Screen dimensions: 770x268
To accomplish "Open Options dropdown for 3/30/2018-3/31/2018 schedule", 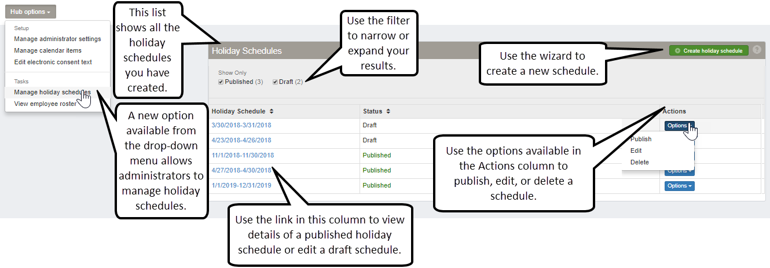I will [679, 126].
